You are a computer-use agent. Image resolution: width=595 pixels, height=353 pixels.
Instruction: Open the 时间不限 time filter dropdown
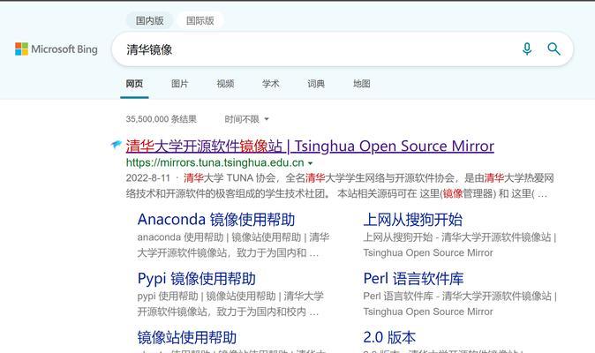click(246, 119)
